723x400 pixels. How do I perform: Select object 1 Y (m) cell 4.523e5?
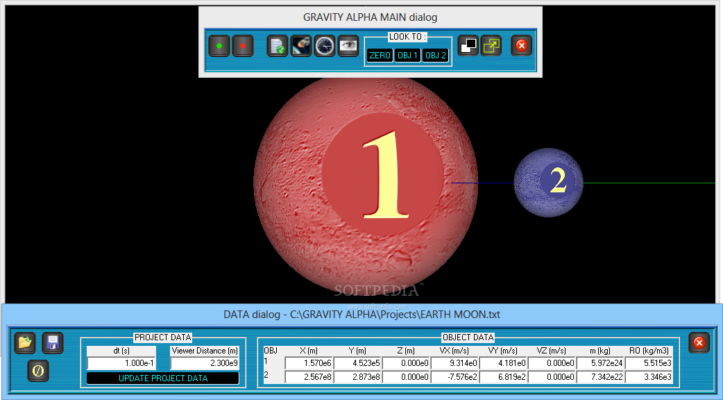click(x=357, y=363)
